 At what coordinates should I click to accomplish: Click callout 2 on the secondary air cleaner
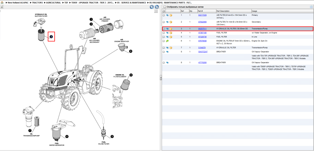click(91, 24)
